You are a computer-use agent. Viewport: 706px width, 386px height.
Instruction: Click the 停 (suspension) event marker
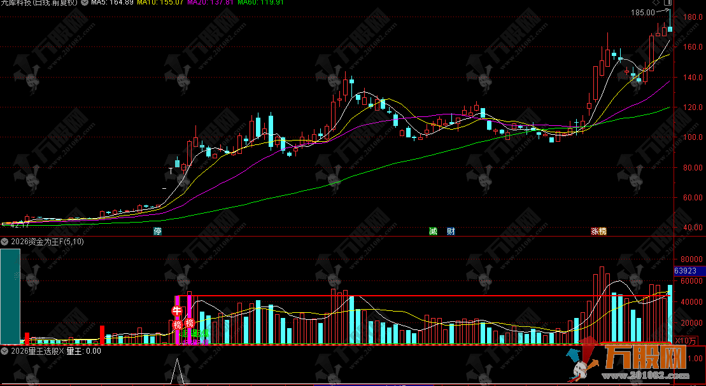pyautogui.click(x=158, y=231)
